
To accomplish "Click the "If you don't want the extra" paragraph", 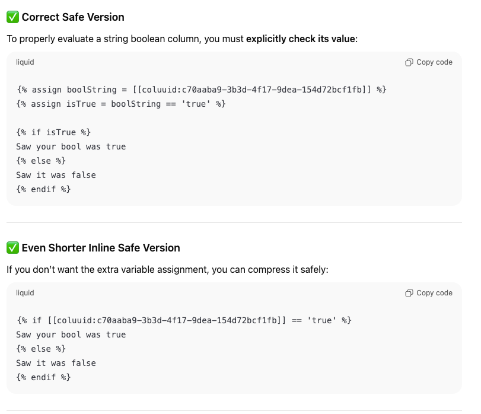I will (x=167, y=270).
